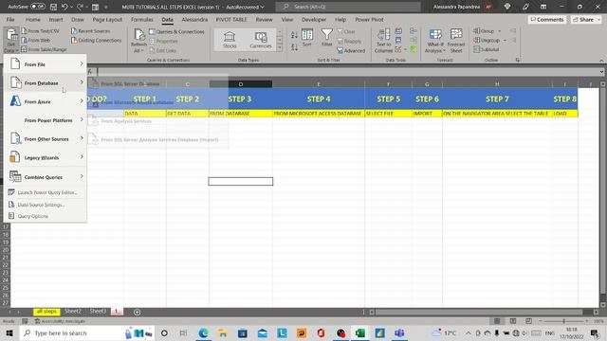Screen dimensions: 607x341
Task: Open the Sort dialog
Action: click(x=307, y=38)
